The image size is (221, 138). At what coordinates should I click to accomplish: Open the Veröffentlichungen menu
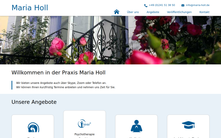[x=179, y=12]
